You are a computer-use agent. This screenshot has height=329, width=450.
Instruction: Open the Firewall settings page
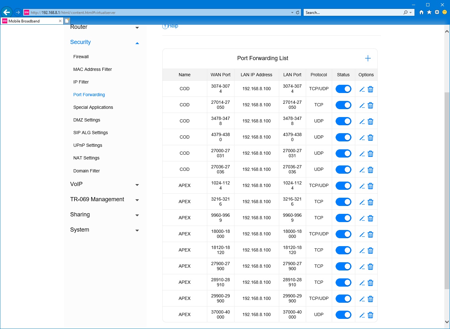click(x=81, y=57)
